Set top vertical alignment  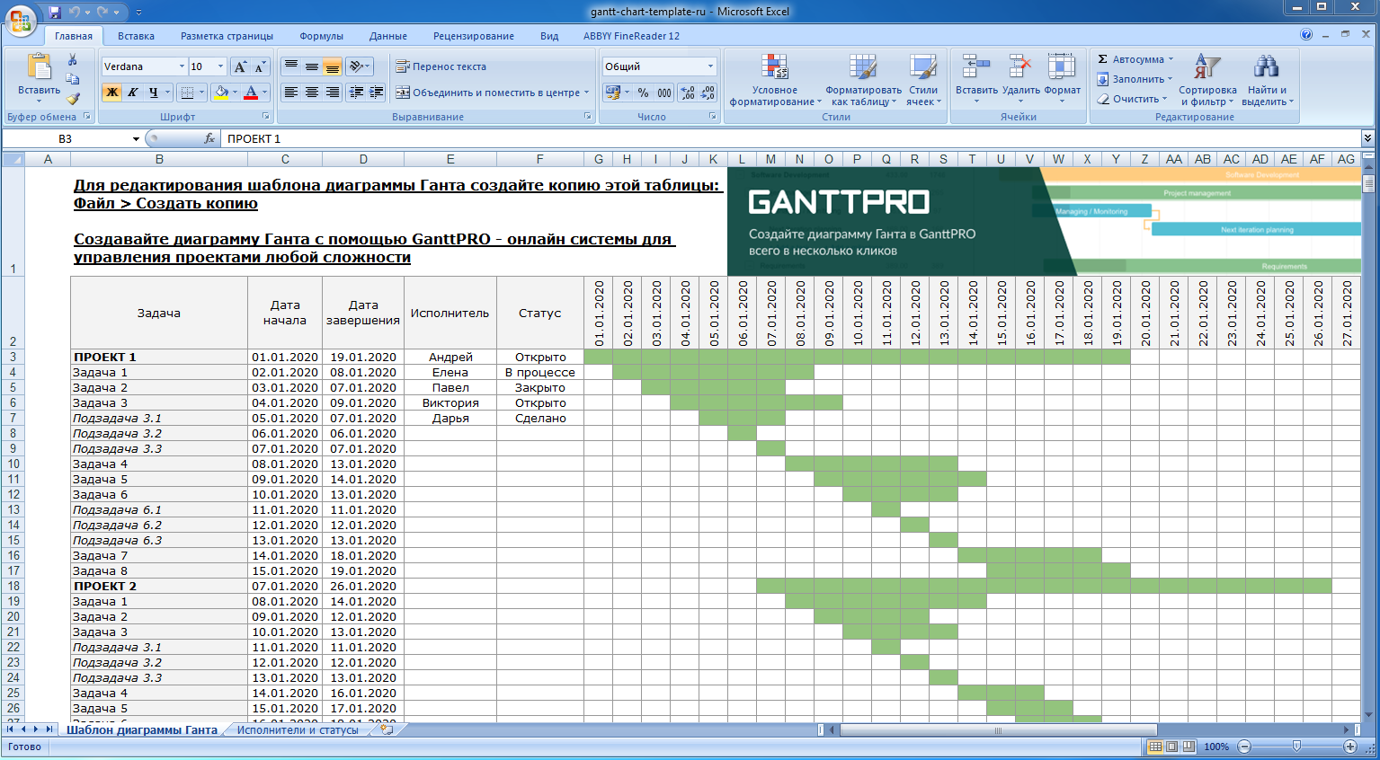(291, 66)
